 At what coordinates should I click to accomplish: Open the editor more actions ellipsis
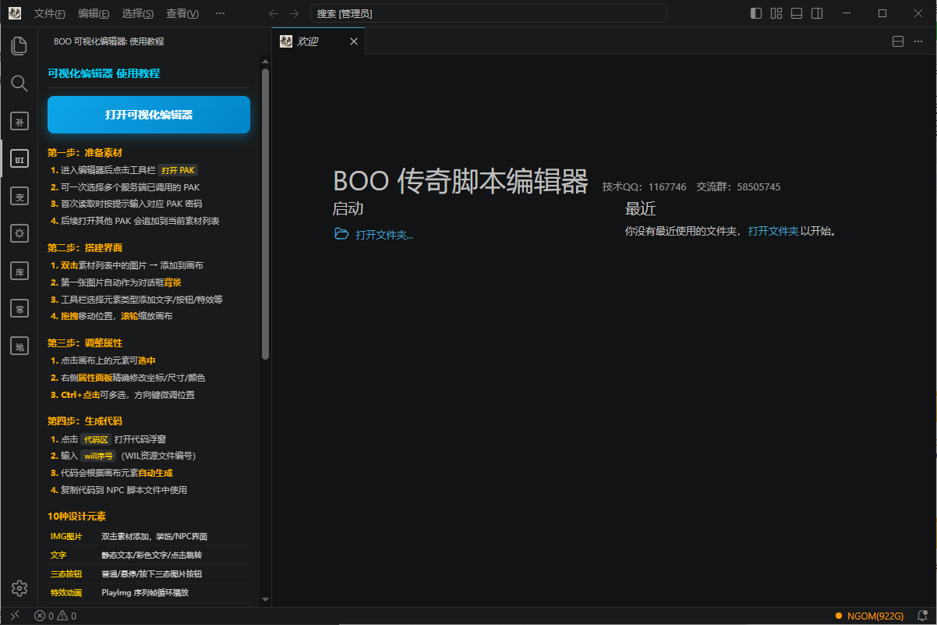[920, 41]
